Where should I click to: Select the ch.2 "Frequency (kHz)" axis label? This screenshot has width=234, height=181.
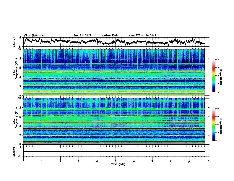pyautogui.click(x=16, y=118)
